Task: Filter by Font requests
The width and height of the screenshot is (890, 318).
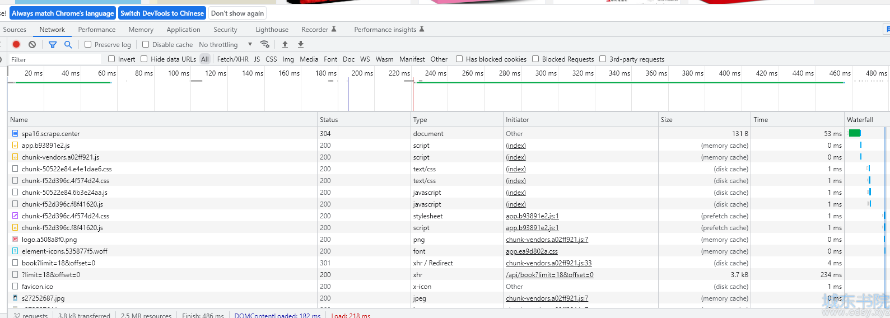Action: click(x=330, y=59)
